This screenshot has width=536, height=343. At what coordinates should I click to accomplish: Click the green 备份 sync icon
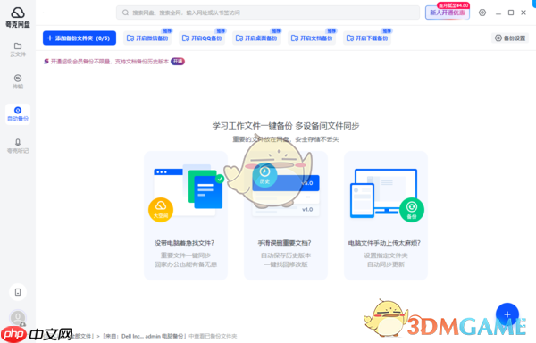click(x=412, y=210)
